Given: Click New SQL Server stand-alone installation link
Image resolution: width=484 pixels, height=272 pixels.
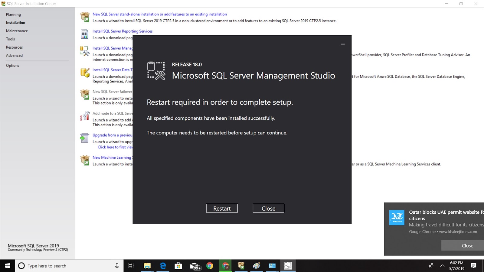Looking at the screenshot, I should click(x=159, y=14).
